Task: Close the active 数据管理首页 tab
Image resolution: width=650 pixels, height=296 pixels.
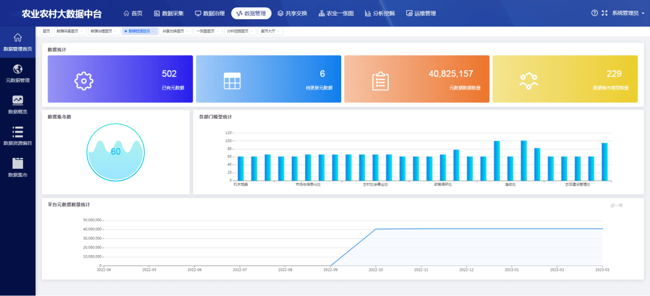Action: tap(153, 31)
